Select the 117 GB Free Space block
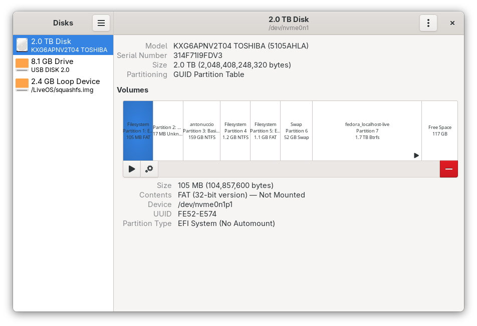Screen dimensions: 477x326 (x=439, y=130)
